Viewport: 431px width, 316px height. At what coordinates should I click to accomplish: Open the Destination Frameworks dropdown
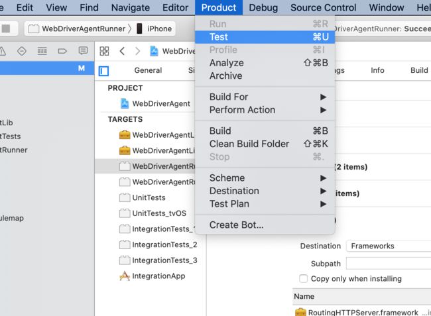point(389,246)
